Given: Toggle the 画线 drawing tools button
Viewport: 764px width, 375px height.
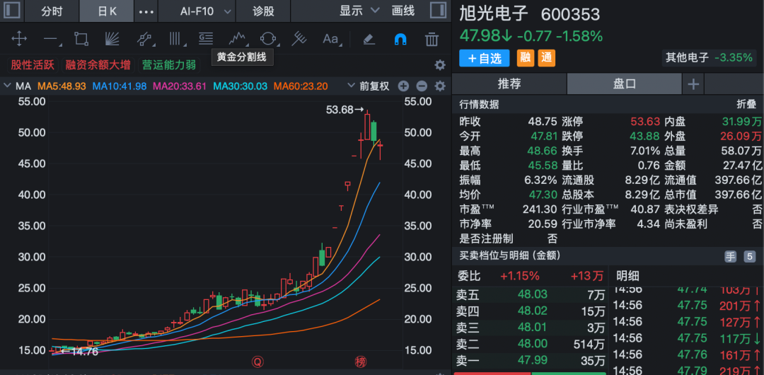Looking at the screenshot, I should 403,10.
